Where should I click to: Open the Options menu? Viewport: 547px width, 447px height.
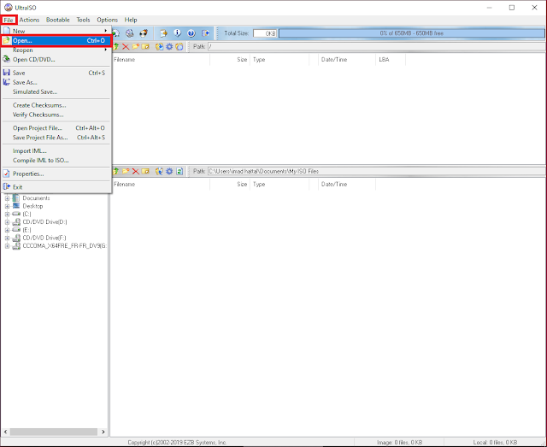pyautogui.click(x=107, y=20)
